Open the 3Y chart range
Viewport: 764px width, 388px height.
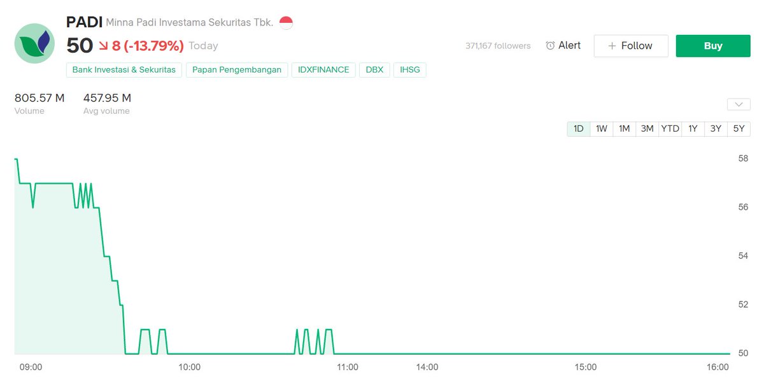tap(716, 128)
